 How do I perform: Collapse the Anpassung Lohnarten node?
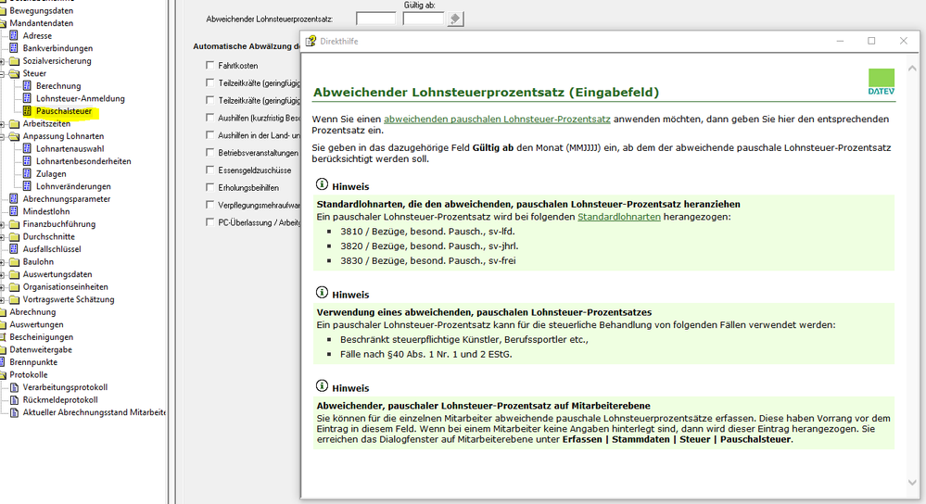pos(3,136)
